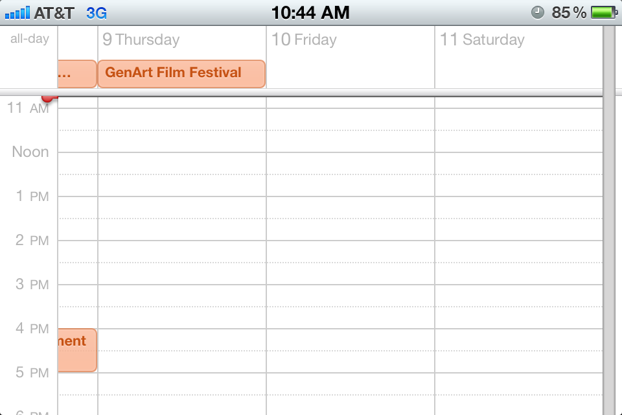Open the truncated all-day event before Thursday
The image size is (622, 415).
coord(77,74)
